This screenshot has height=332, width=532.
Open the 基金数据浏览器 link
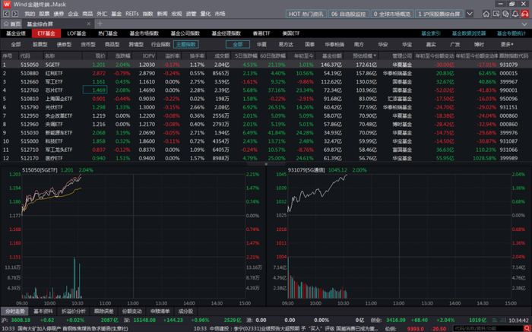469,33
